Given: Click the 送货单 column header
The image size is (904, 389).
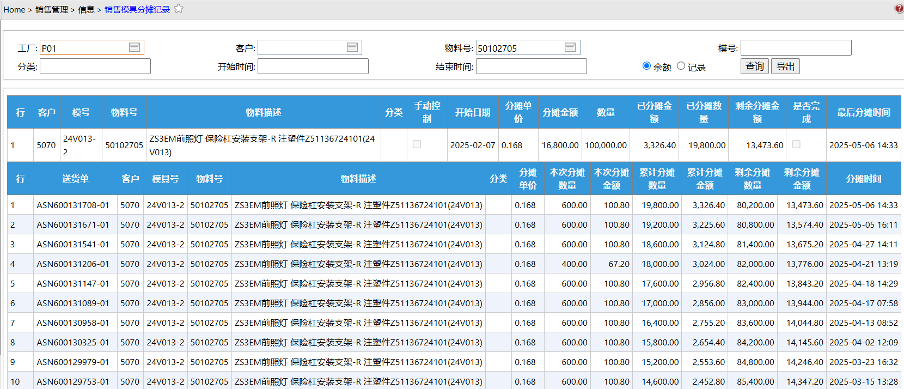Looking at the screenshot, I should [75, 179].
